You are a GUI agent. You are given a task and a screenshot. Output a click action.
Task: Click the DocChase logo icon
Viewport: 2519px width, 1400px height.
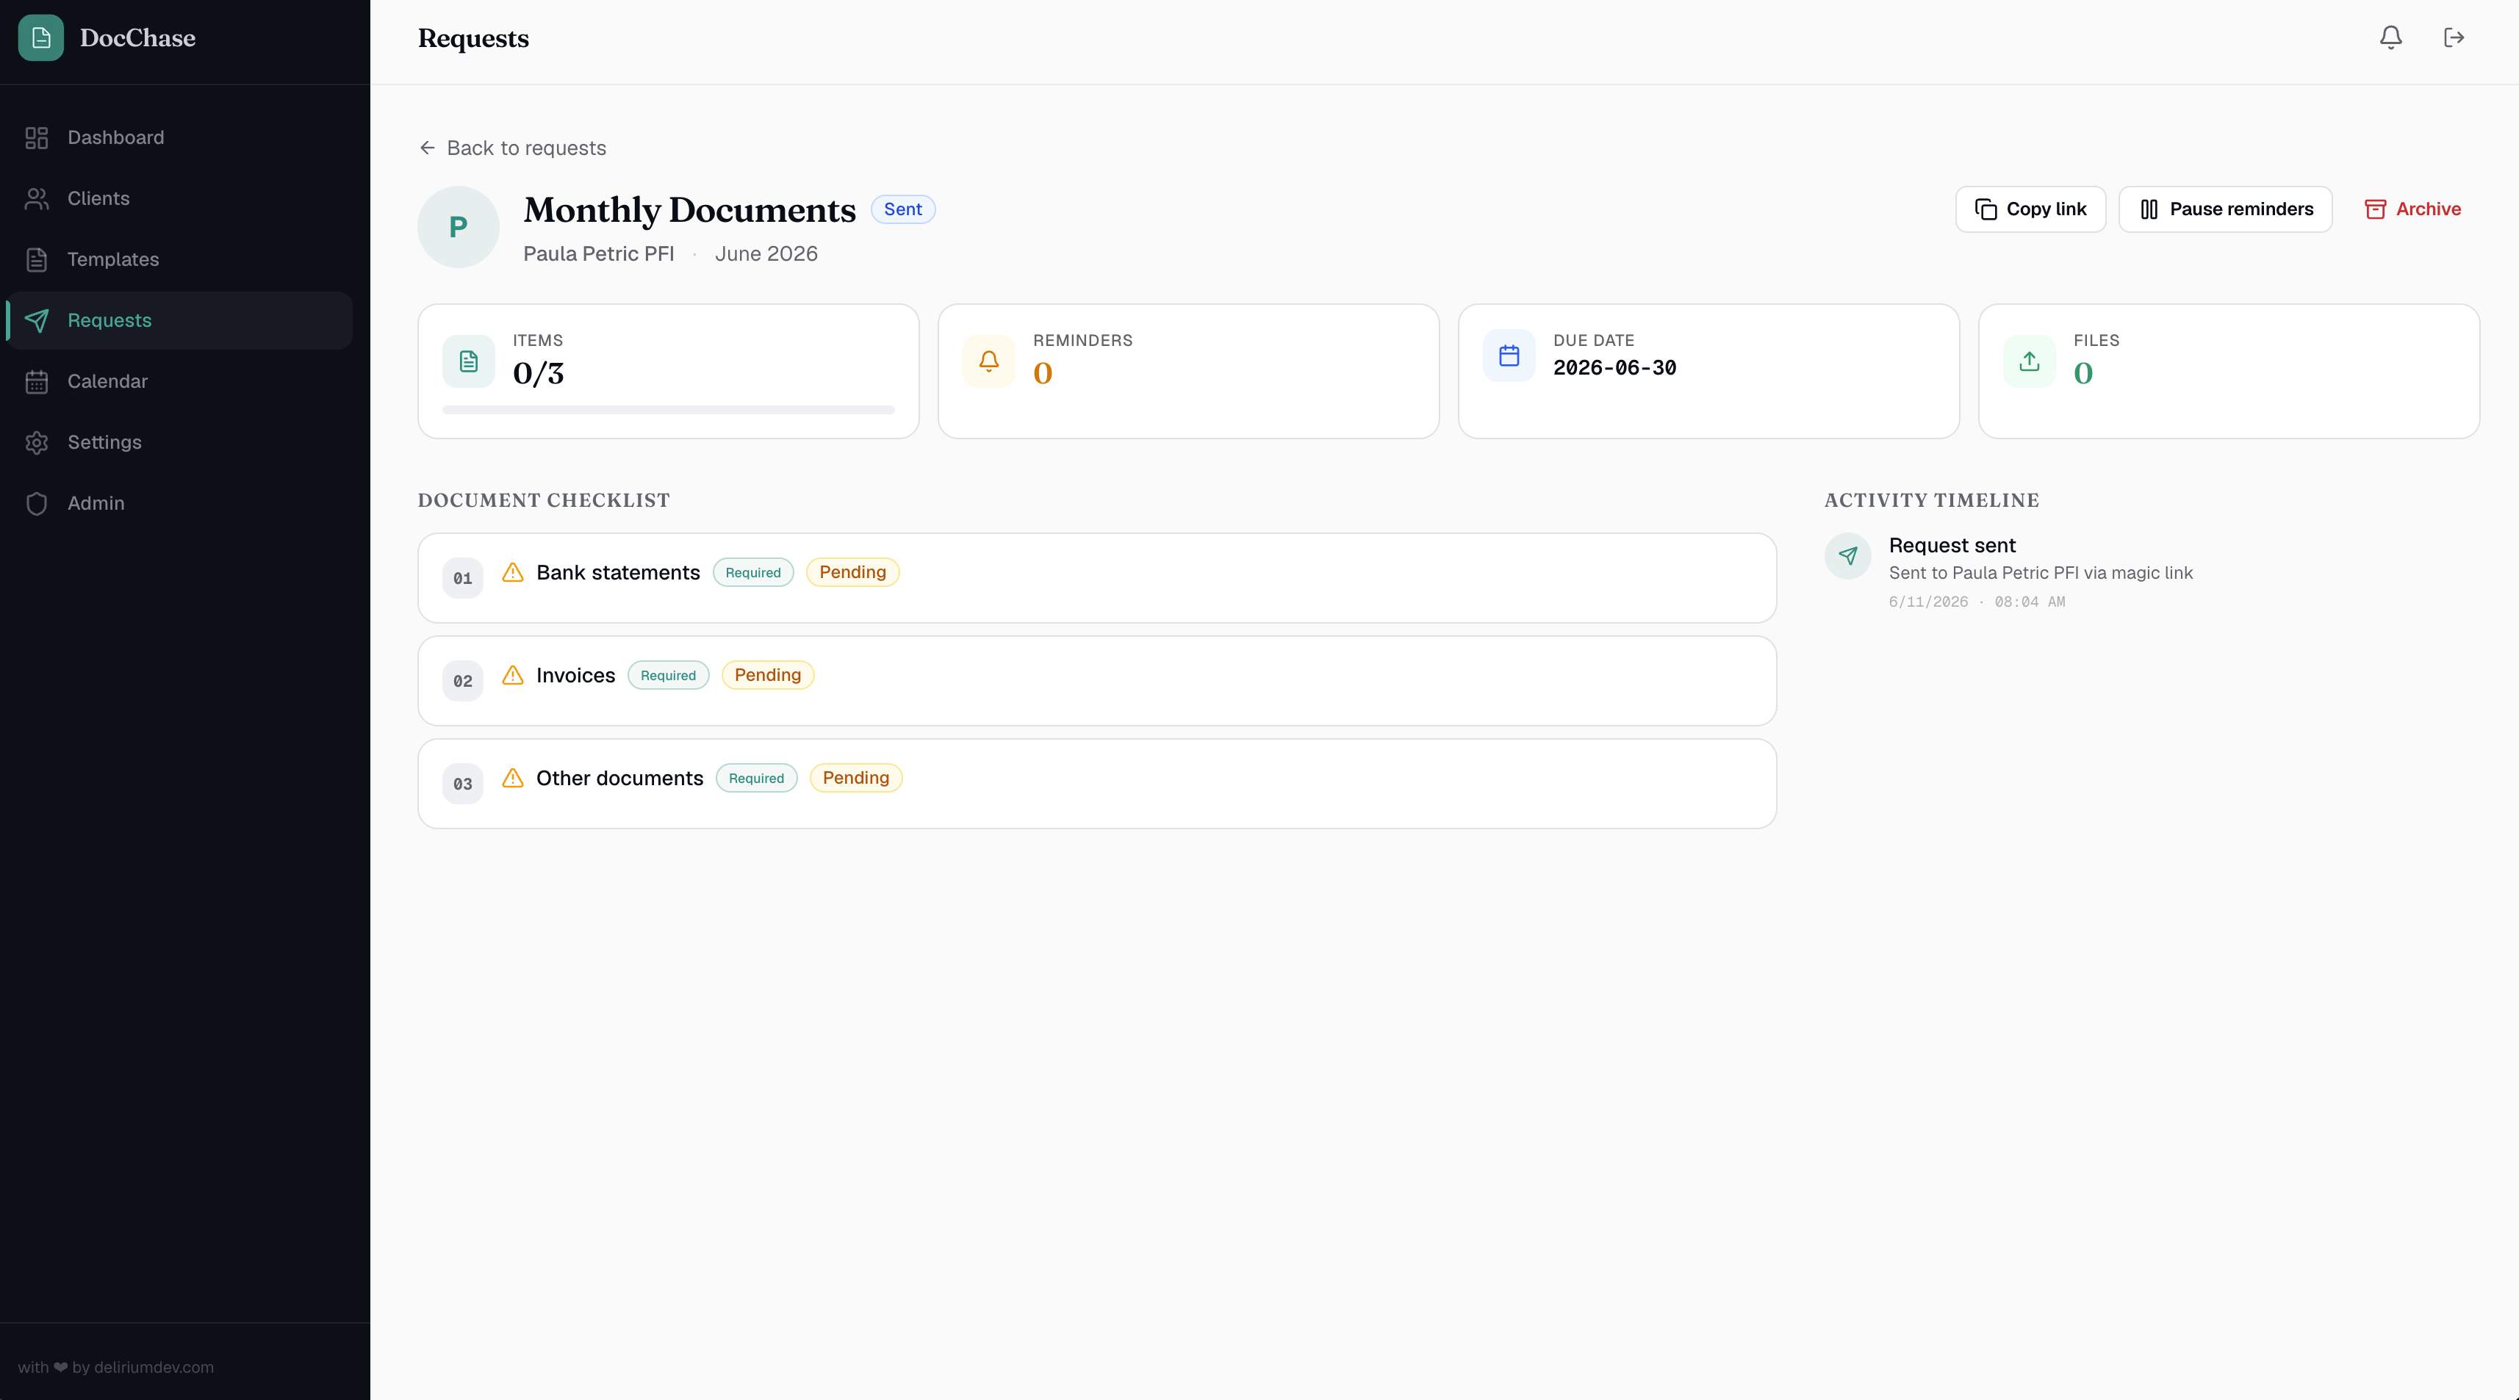tap(41, 37)
